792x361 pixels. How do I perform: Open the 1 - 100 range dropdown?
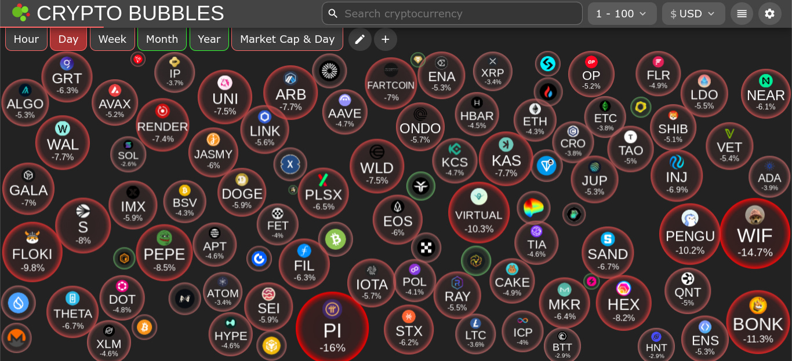click(622, 13)
